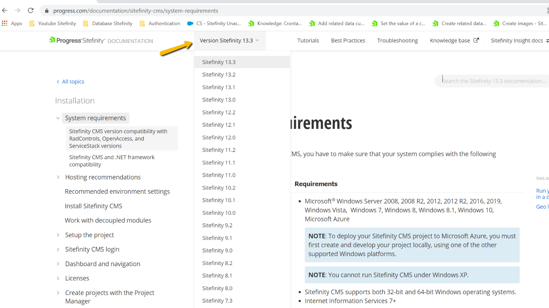Select Sitefinity 10.2 version entry
The image size is (549, 308).
[x=242, y=188]
